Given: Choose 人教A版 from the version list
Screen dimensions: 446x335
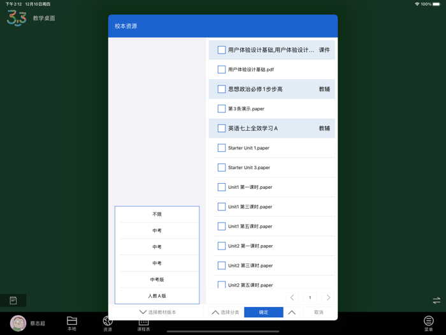Looking at the screenshot, I should (157, 295).
